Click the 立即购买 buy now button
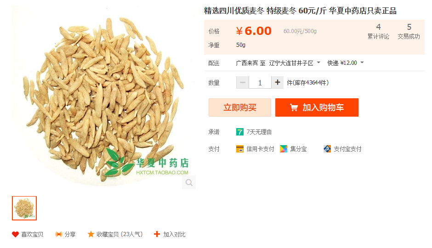Image resolution: width=432 pixels, height=248 pixels. [x=240, y=107]
